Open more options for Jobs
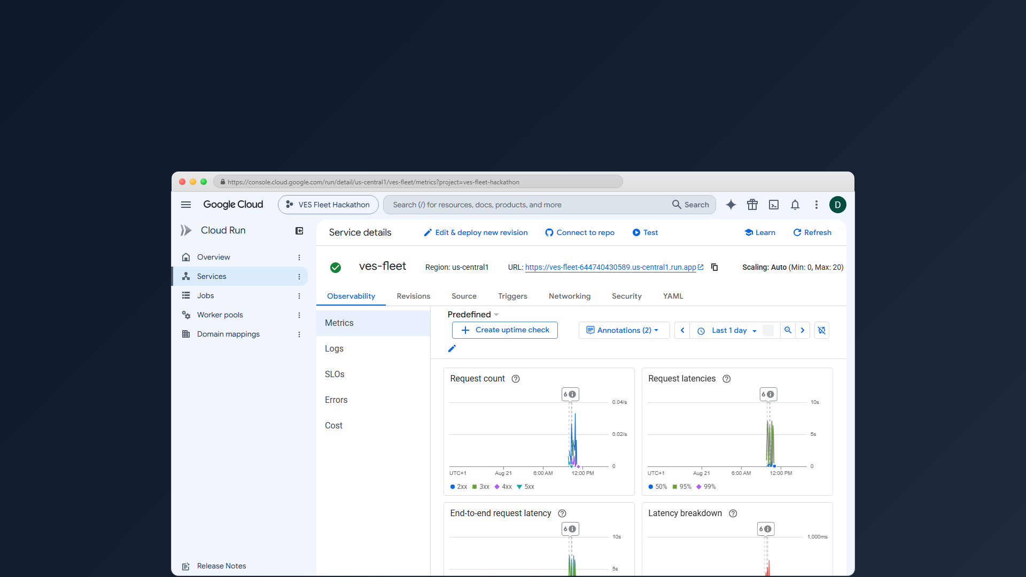The image size is (1026, 577). pos(299,296)
